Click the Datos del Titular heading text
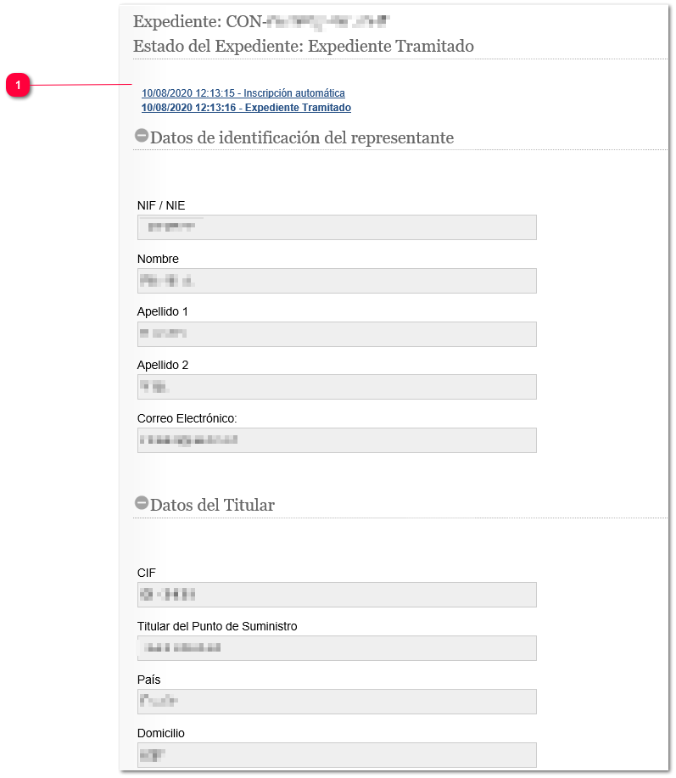Screen dimensions: 676x778 (212, 505)
